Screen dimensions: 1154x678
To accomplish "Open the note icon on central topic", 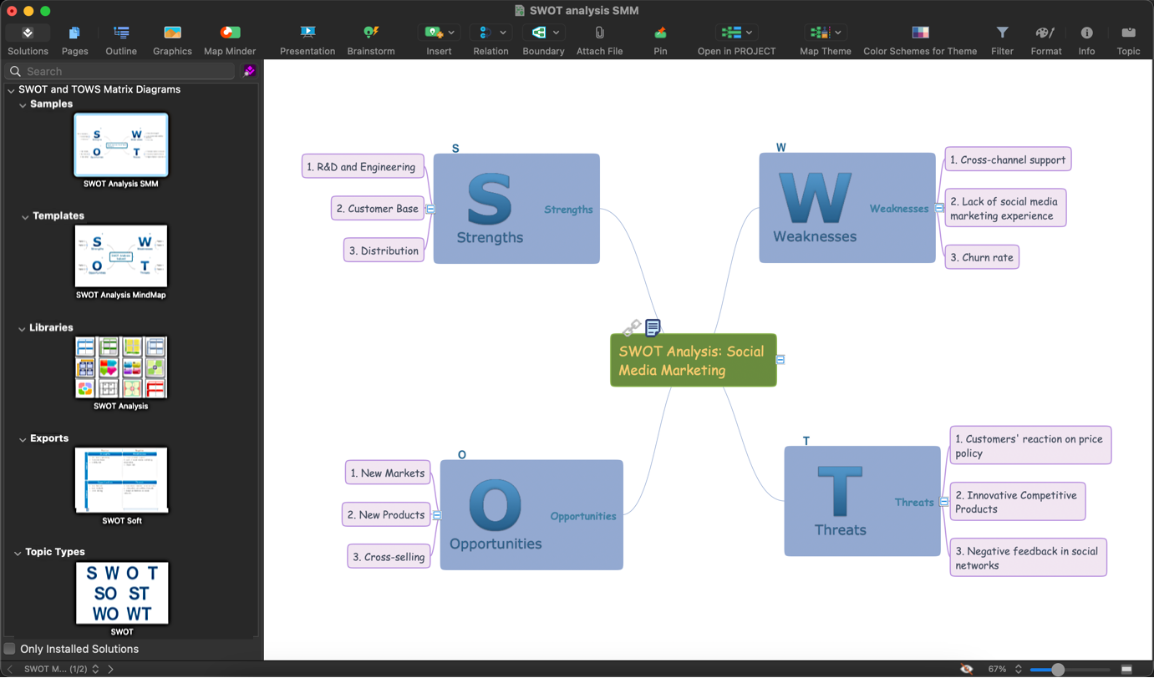I will pos(653,327).
